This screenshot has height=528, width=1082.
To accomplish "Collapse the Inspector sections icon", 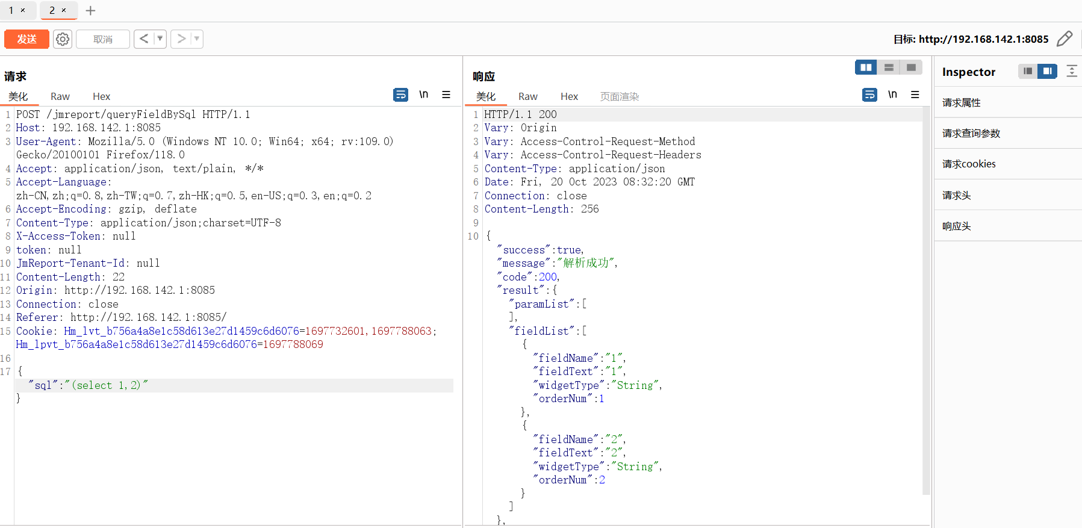I will 1072,71.
